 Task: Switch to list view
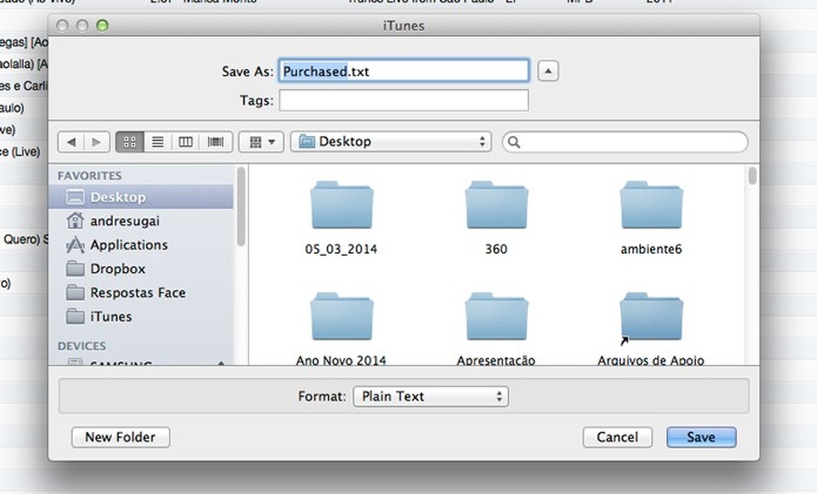(x=158, y=142)
